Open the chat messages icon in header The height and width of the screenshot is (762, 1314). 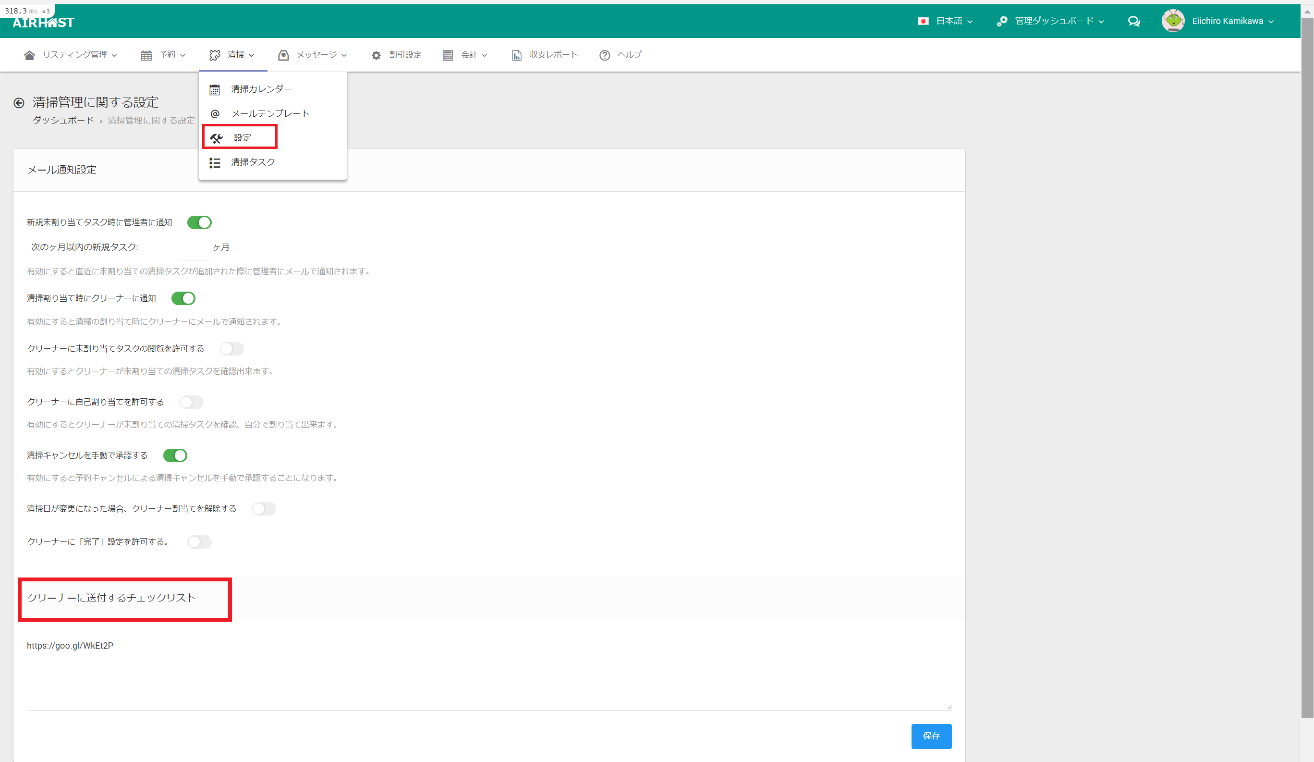1133,22
